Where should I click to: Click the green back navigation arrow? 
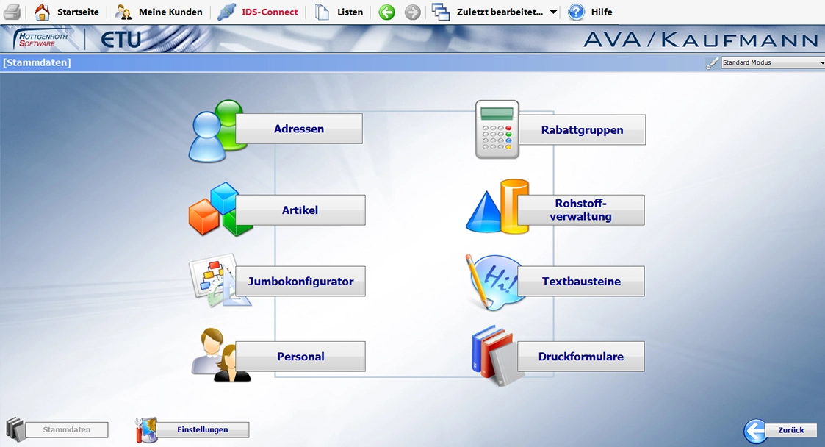[x=386, y=12]
